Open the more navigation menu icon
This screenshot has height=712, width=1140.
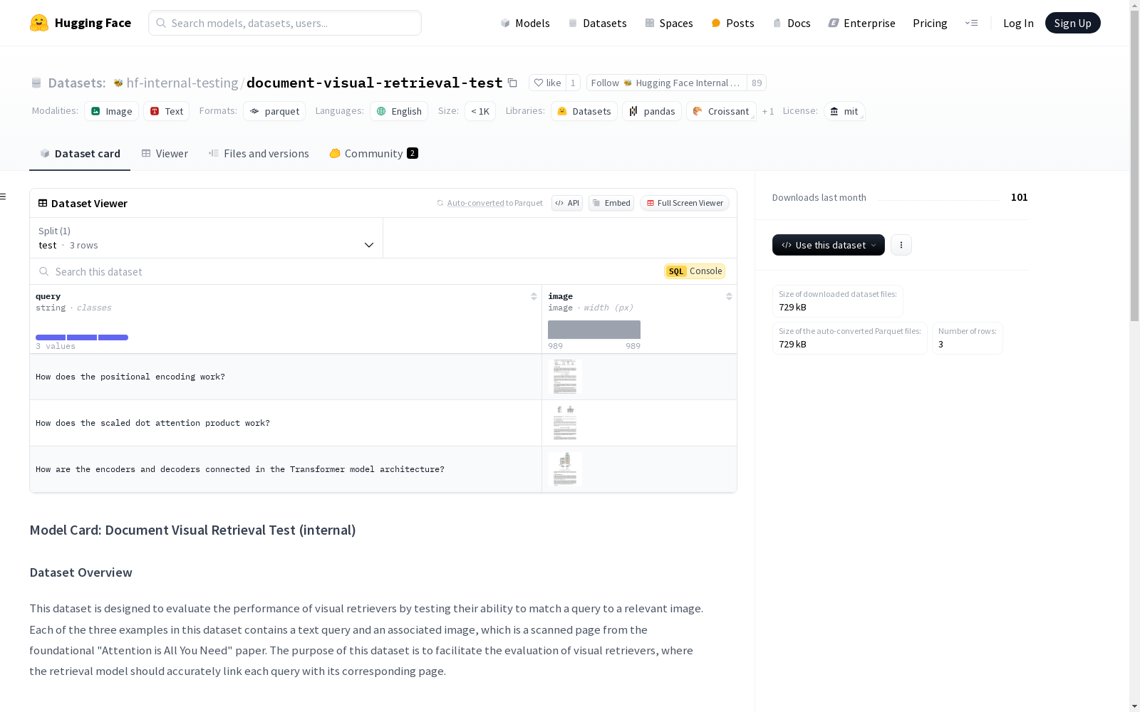[971, 23]
